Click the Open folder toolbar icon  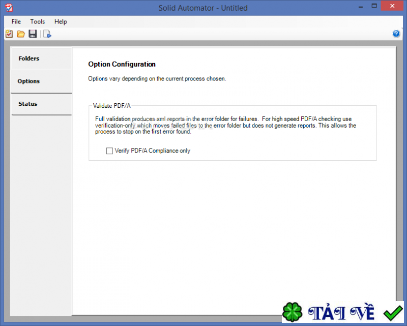pyautogui.click(x=21, y=34)
